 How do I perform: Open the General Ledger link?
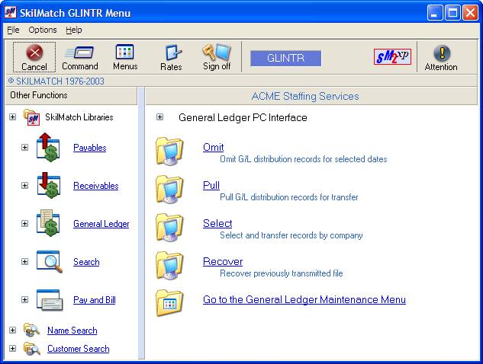coord(101,224)
